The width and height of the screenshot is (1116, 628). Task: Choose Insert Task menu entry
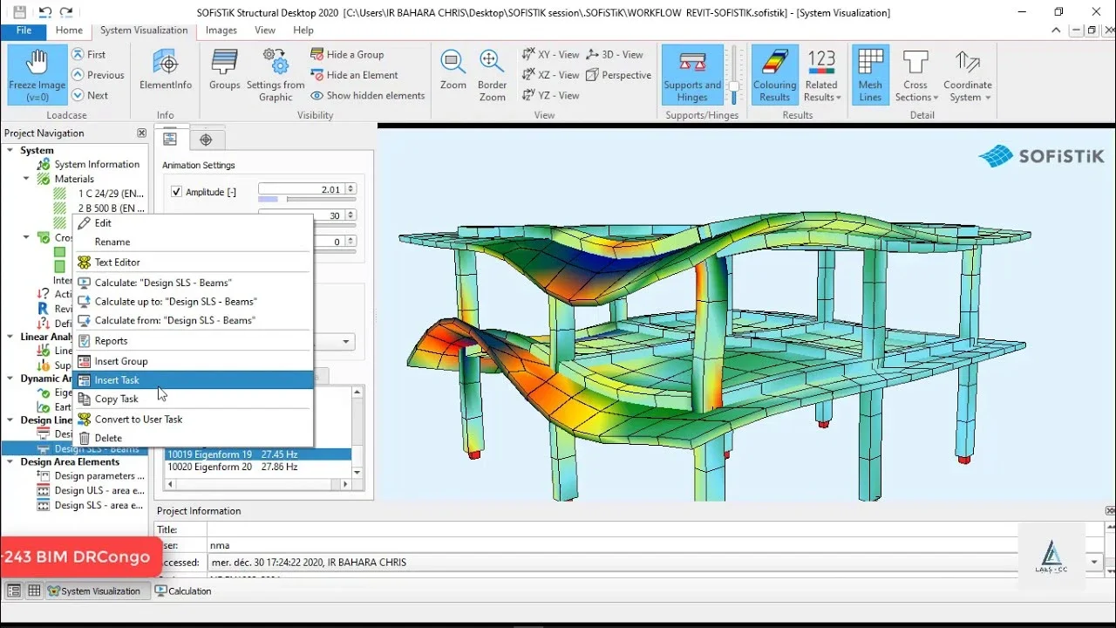tap(193, 380)
